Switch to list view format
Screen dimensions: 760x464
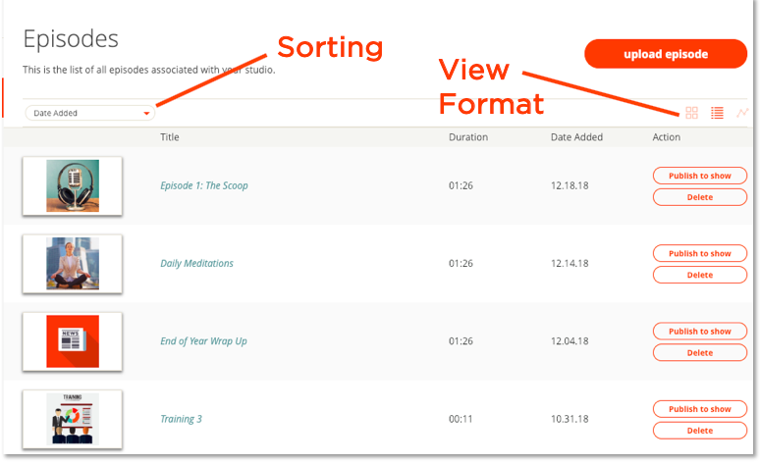tap(717, 113)
